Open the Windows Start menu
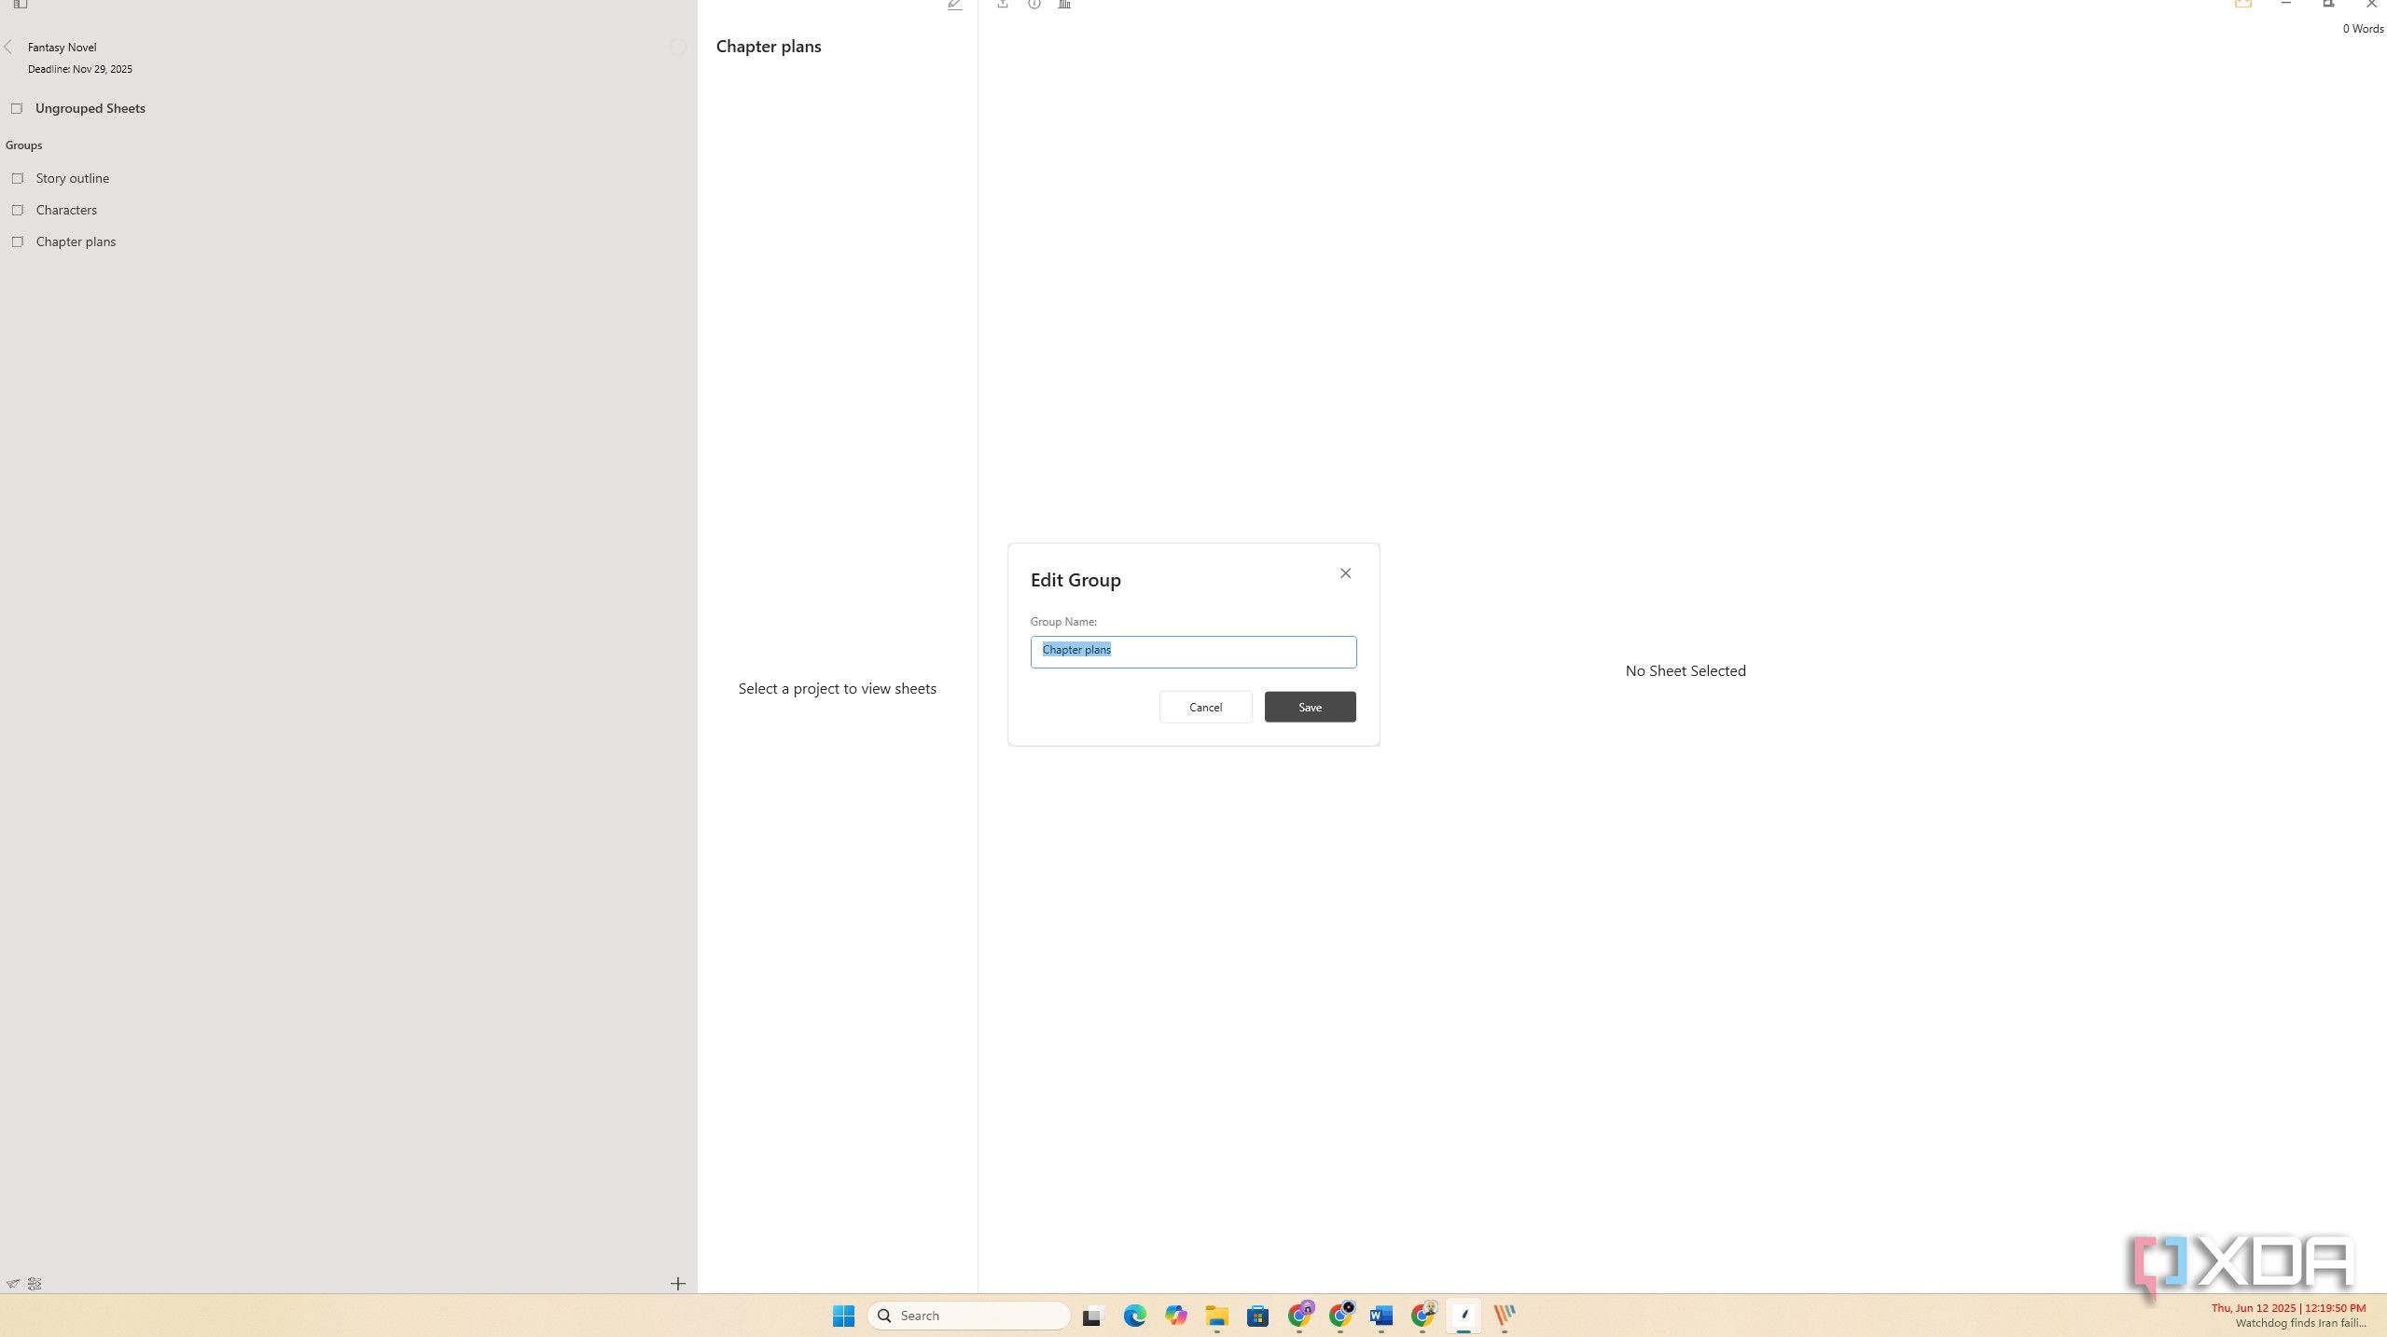This screenshot has width=2387, height=1337. (843, 1316)
